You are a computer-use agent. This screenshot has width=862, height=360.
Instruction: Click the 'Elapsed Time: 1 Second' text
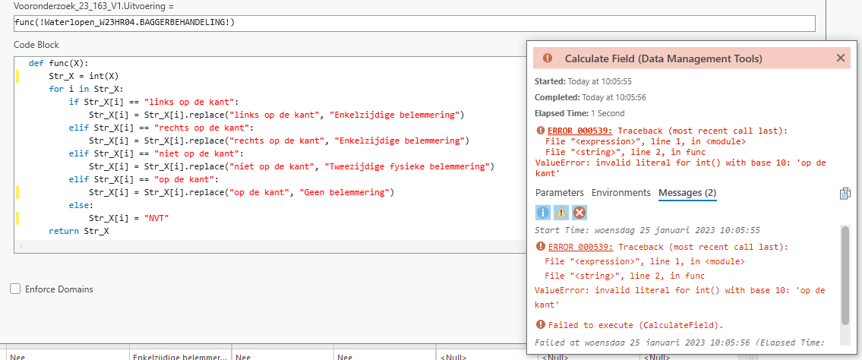point(579,113)
